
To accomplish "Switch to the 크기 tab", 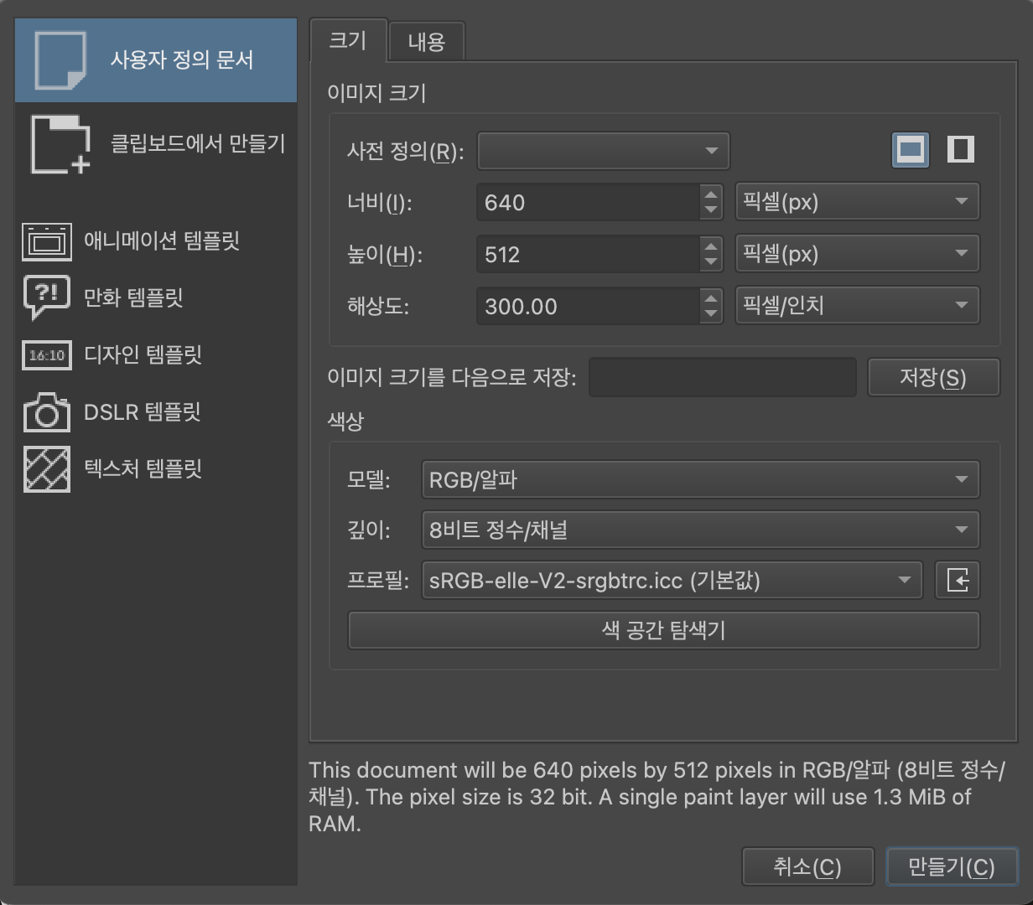I will click(x=347, y=40).
